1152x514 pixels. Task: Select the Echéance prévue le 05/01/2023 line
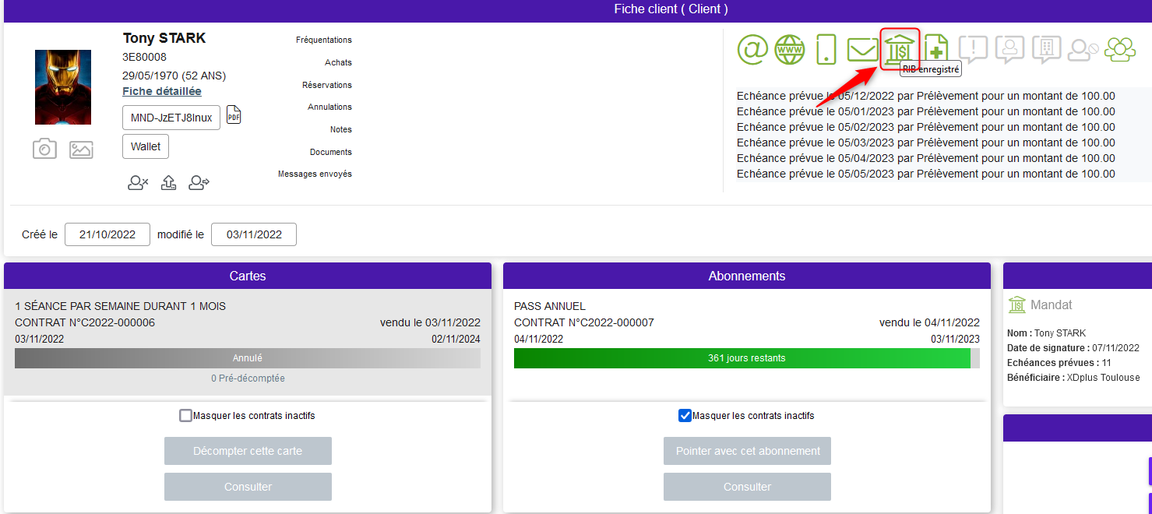pyautogui.click(x=926, y=111)
